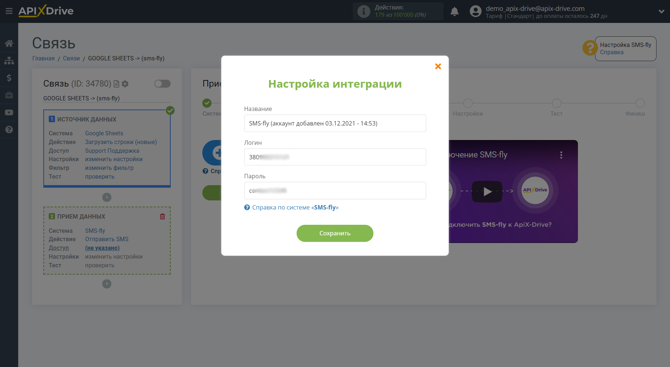This screenshot has height=367, width=670.
Task: Click the plus button below the ПРИЕМ ДАННЫХ block
Action: click(107, 284)
